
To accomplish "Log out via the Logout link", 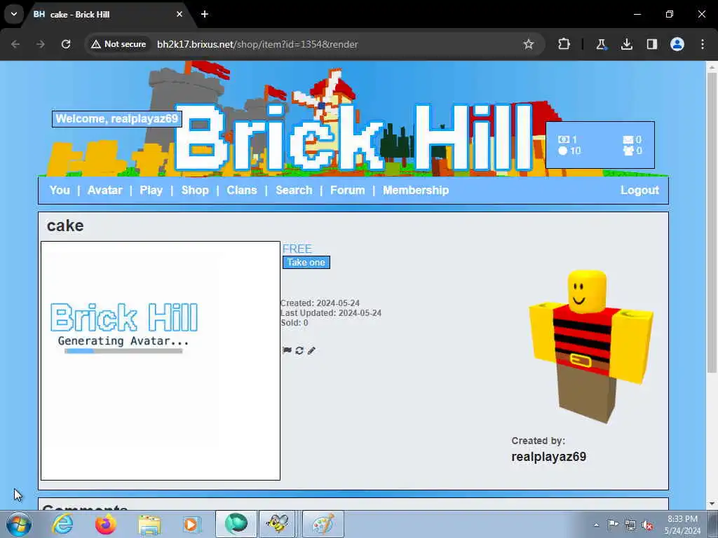I will pyautogui.click(x=639, y=191).
